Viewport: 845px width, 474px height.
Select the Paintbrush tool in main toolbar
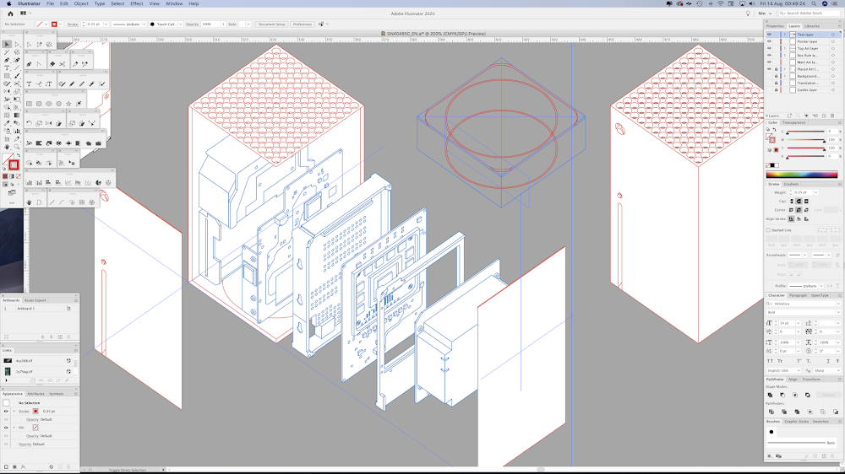click(x=17, y=76)
